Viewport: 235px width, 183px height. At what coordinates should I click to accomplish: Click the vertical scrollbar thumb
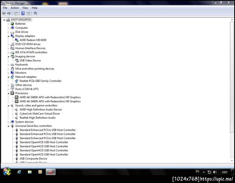[x=232, y=77]
